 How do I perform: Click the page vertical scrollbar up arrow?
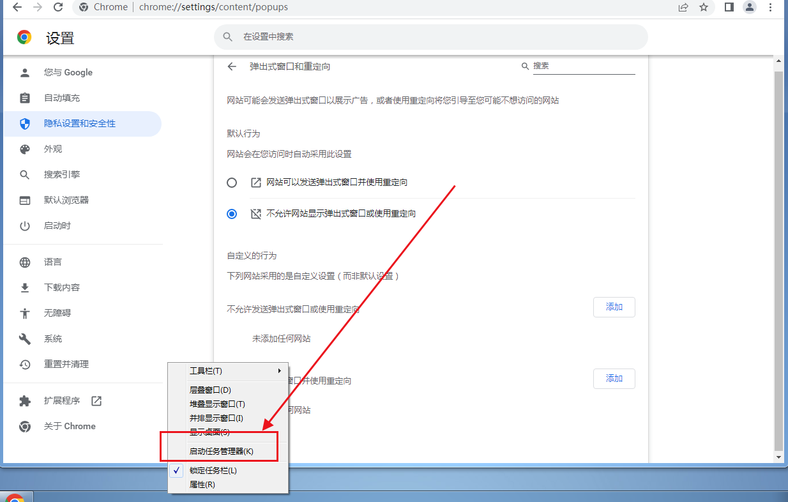[x=778, y=62]
